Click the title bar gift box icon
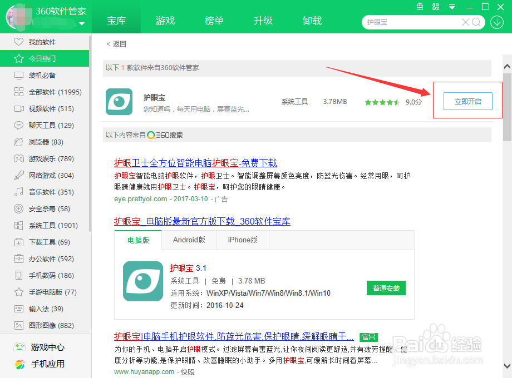Image resolution: width=512 pixels, height=378 pixels. pyautogui.click(x=420, y=7)
